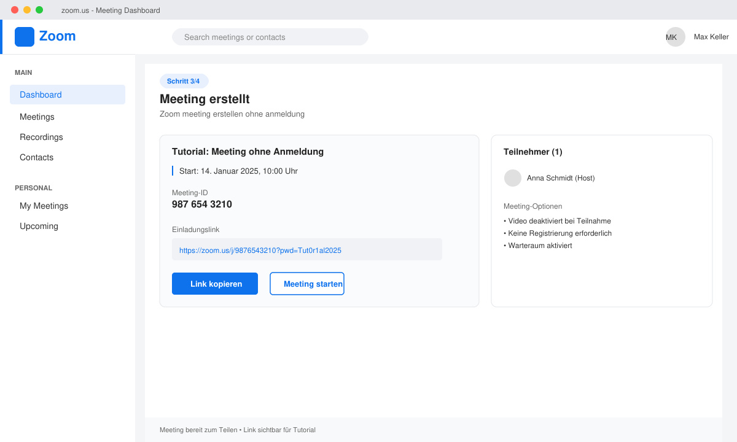
Task: Click the Teilnehmer (1) heading
Action: pos(533,152)
